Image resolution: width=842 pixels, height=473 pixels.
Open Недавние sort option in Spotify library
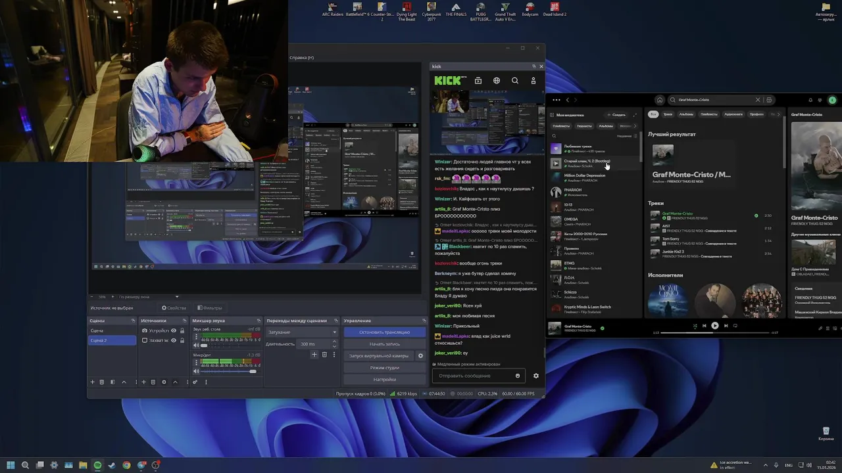pos(626,136)
